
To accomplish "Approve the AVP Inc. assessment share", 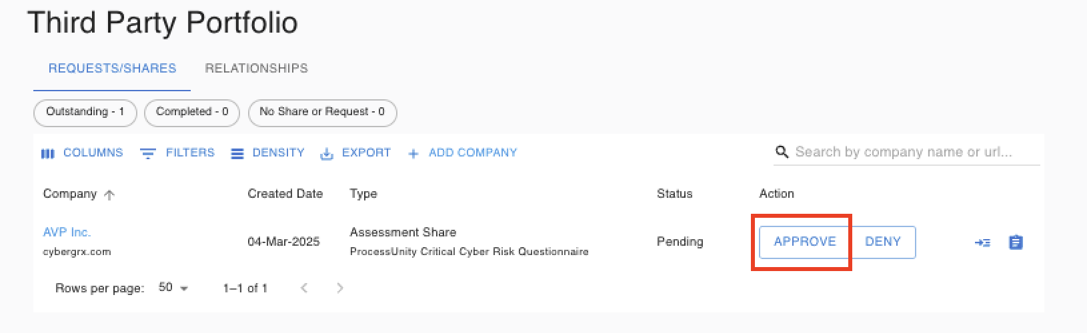I will coord(805,242).
